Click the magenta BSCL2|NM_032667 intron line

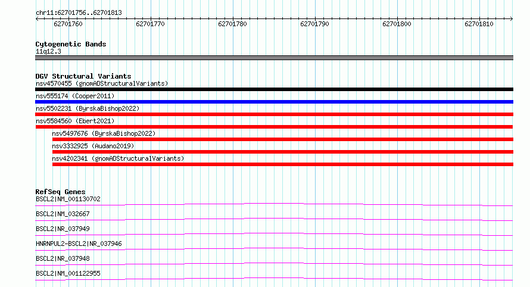274,219
